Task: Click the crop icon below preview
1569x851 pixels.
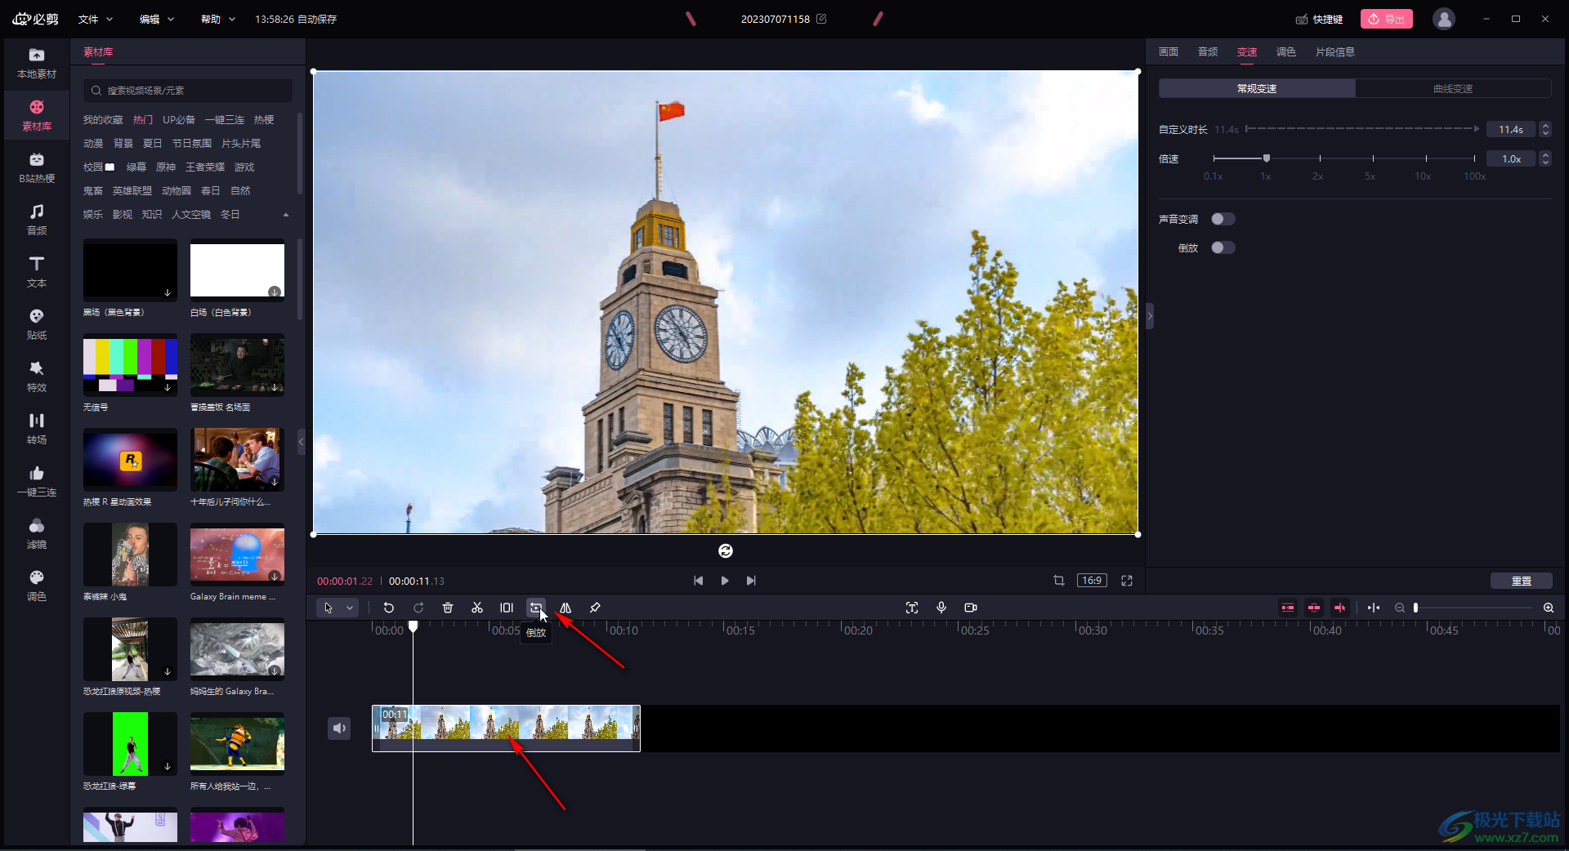Action: point(1059,581)
